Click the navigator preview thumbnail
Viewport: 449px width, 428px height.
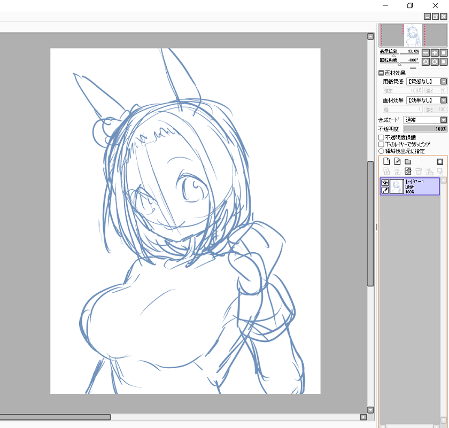tap(413, 35)
